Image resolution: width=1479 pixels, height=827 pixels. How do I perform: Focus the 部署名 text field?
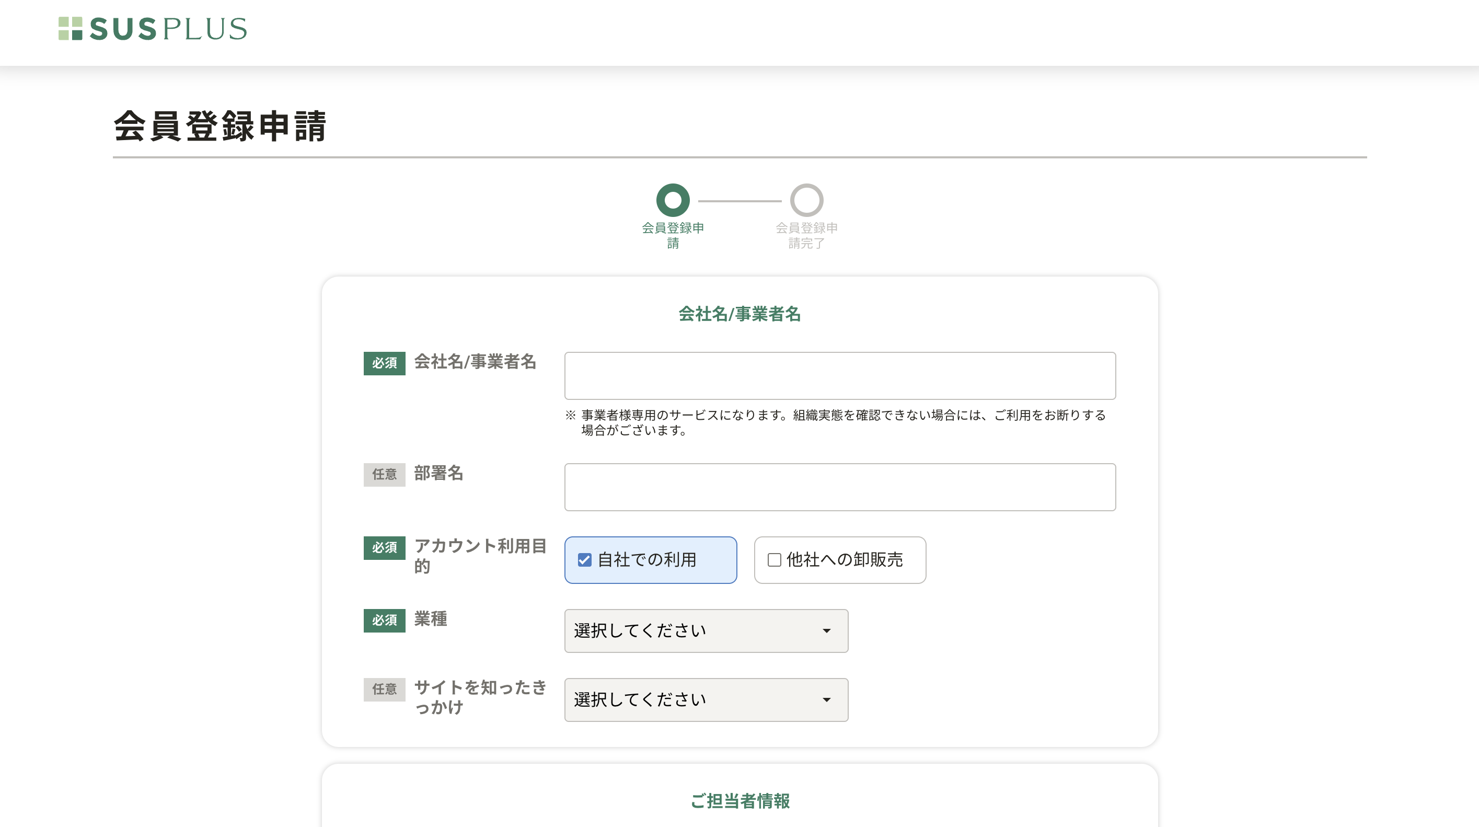pyautogui.click(x=839, y=487)
